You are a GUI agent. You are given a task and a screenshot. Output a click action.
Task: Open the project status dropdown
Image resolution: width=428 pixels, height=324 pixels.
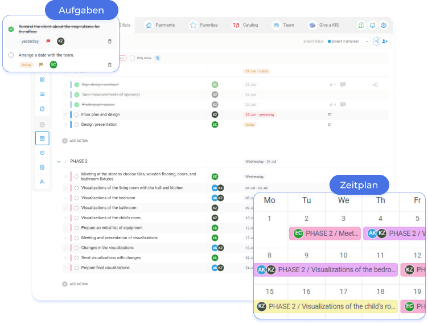coord(348,42)
